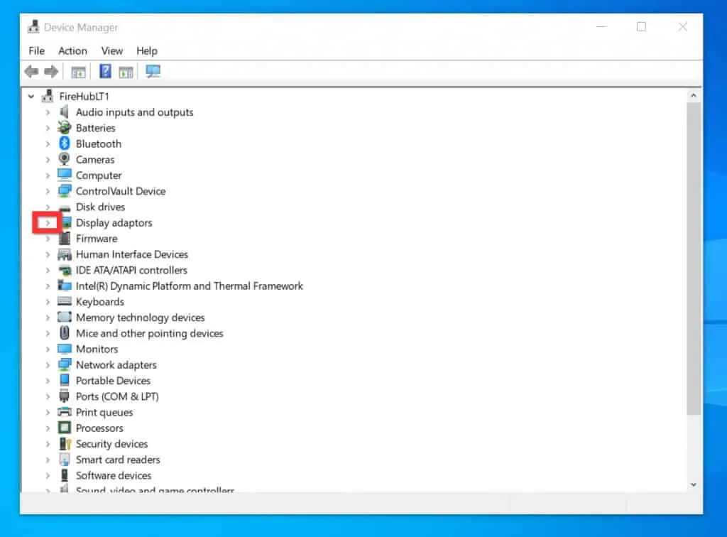Click the Keyboards category icon
Viewport: 727px width, 537px height.
pos(64,301)
